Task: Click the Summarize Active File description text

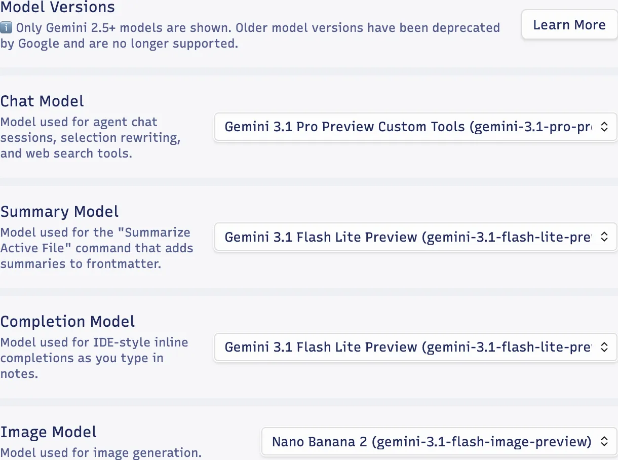Action: pyautogui.click(x=97, y=248)
